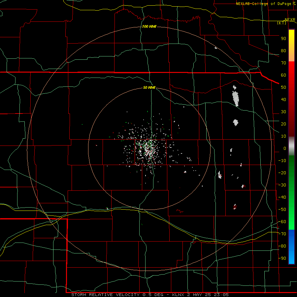
Task: Click the positive 70 scale label
Action: click(x=283, y=63)
